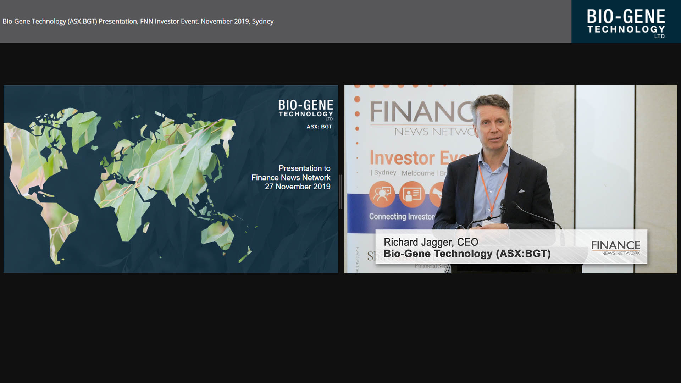681x383 pixels.
Task: Click the 'Richard Jagger, CEO' name caption
Action: (431, 242)
